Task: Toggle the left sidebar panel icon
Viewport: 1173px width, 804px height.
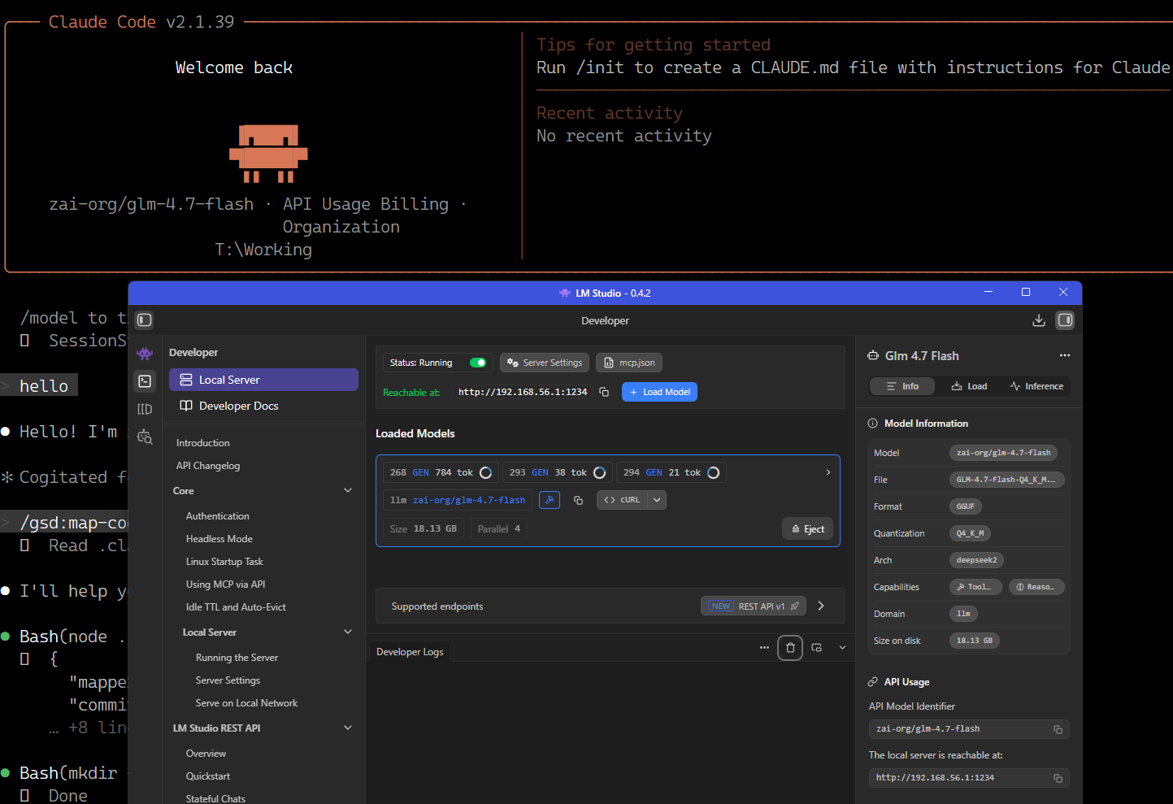Action: (x=145, y=320)
